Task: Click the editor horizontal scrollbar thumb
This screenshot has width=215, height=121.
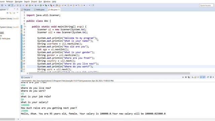Action: [109, 73]
